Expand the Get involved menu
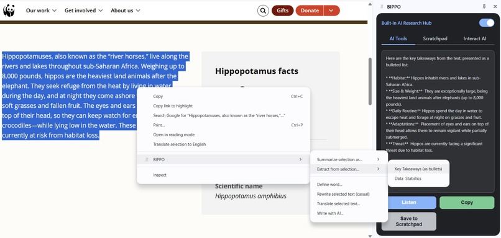Viewport: 501px width, 238px height. pyautogui.click(x=84, y=11)
